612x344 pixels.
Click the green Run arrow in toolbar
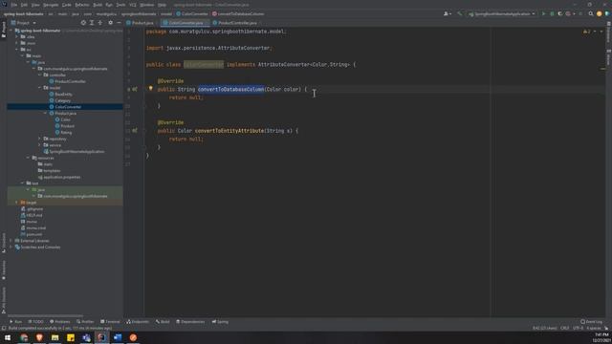point(543,13)
